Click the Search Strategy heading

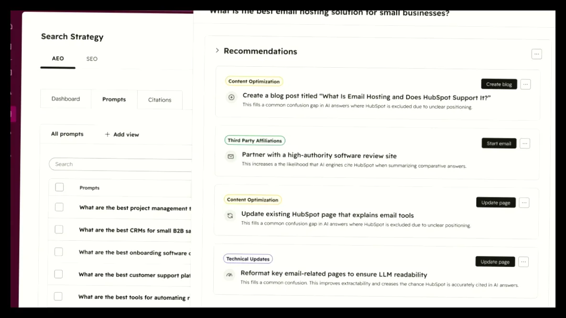pyautogui.click(x=72, y=37)
